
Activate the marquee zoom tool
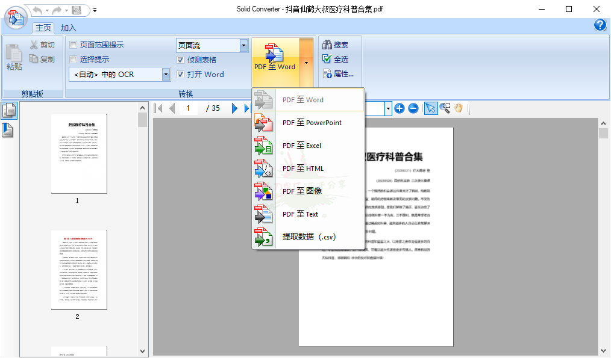click(x=445, y=108)
